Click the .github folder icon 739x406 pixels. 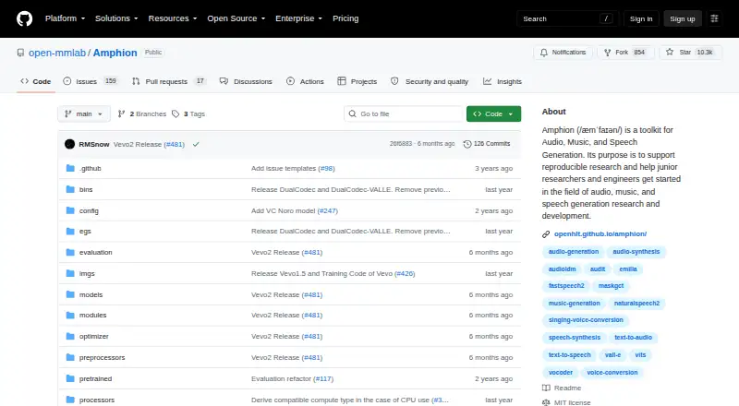[x=70, y=168]
